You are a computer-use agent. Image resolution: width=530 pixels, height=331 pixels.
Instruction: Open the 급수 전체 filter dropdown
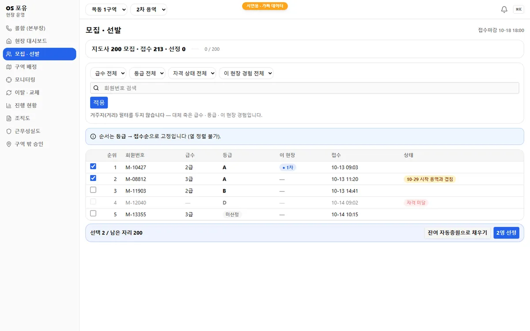(x=108, y=73)
